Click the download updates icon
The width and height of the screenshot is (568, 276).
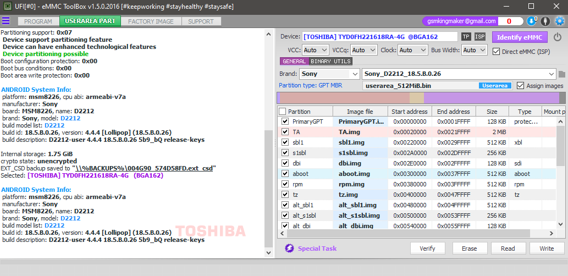531,21
